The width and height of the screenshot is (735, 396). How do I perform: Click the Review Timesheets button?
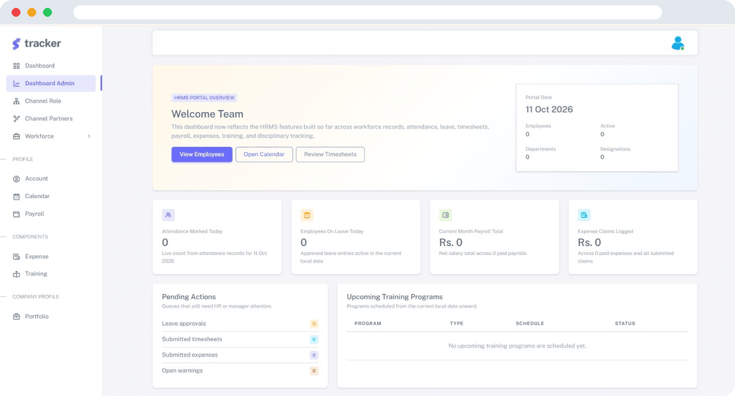tap(330, 154)
